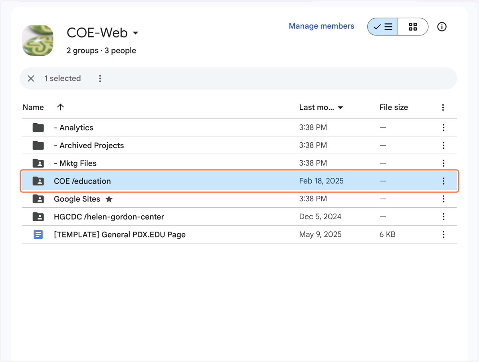
Task: Click the Feb 18, 2025 modified date
Action: click(x=321, y=181)
